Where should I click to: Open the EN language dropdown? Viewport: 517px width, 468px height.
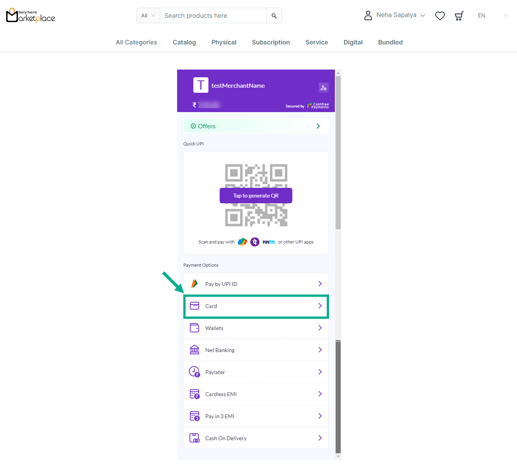492,16
